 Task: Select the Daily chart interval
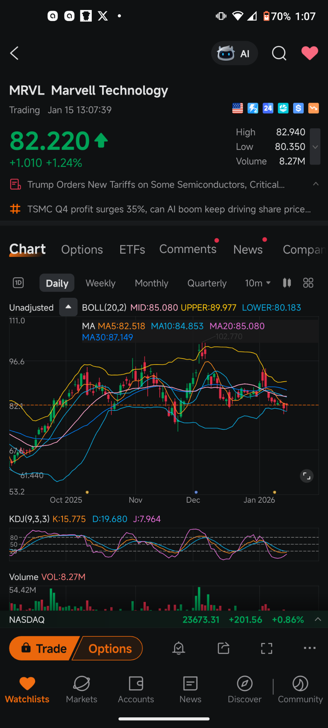coord(57,283)
